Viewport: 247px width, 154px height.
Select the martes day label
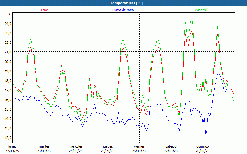point(44,146)
